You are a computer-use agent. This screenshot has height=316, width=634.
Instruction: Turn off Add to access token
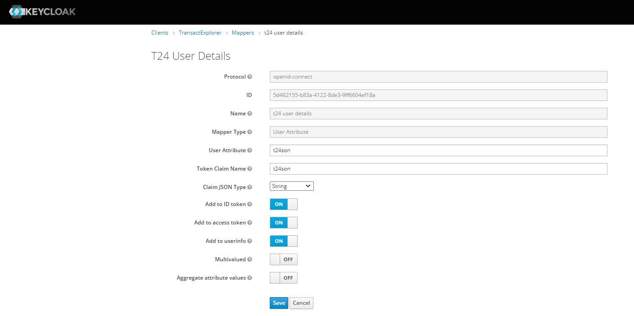pos(283,223)
